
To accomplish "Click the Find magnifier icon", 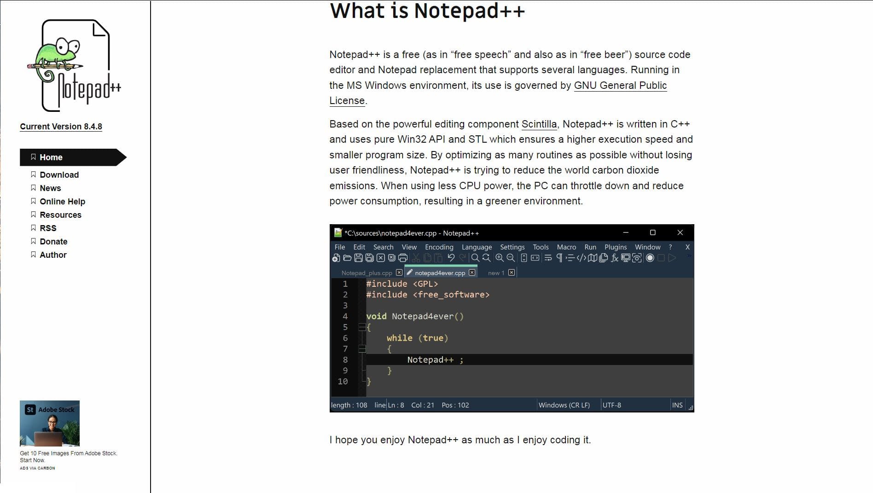I will point(475,258).
